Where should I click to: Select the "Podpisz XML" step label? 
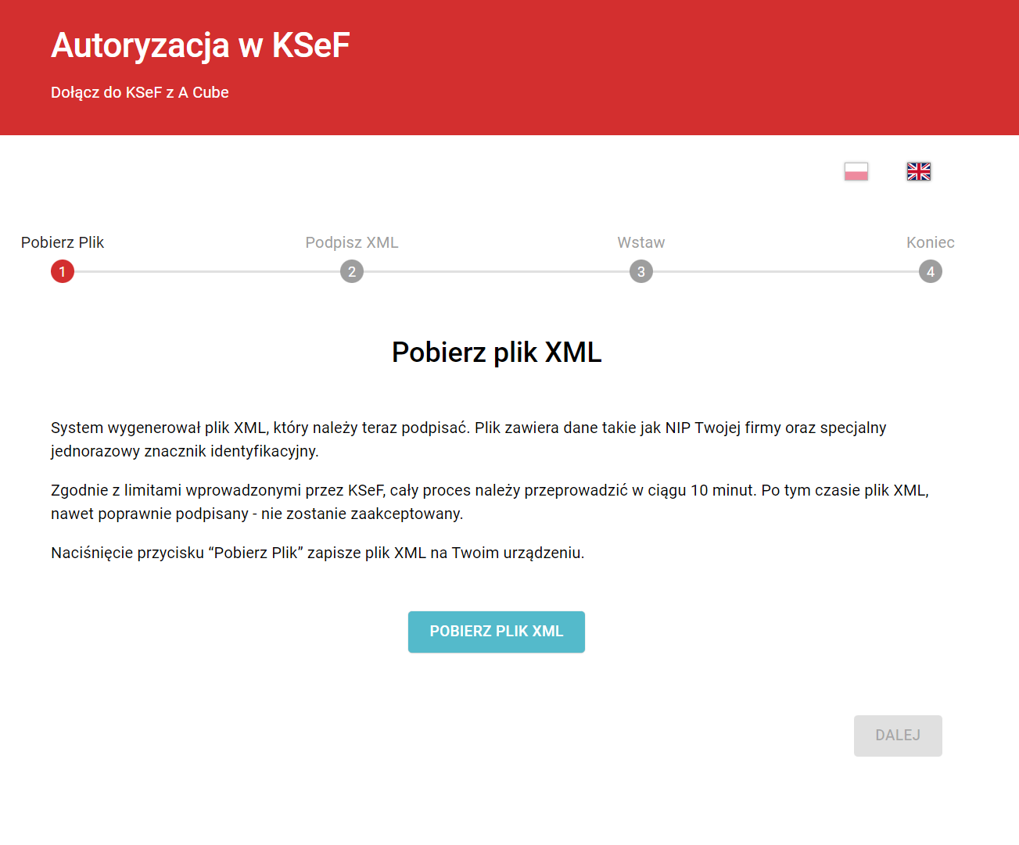pos(352,242)
